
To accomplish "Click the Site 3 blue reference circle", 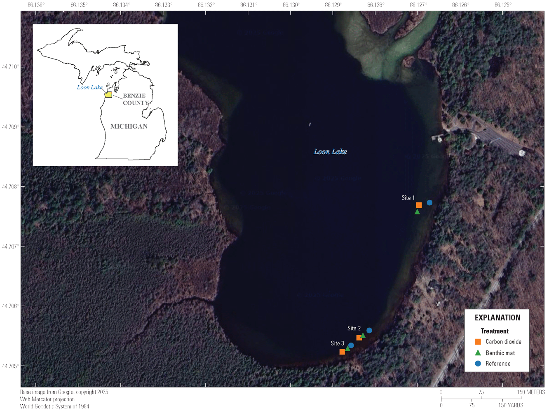I will pyautogui.click(x=351, y=345).
